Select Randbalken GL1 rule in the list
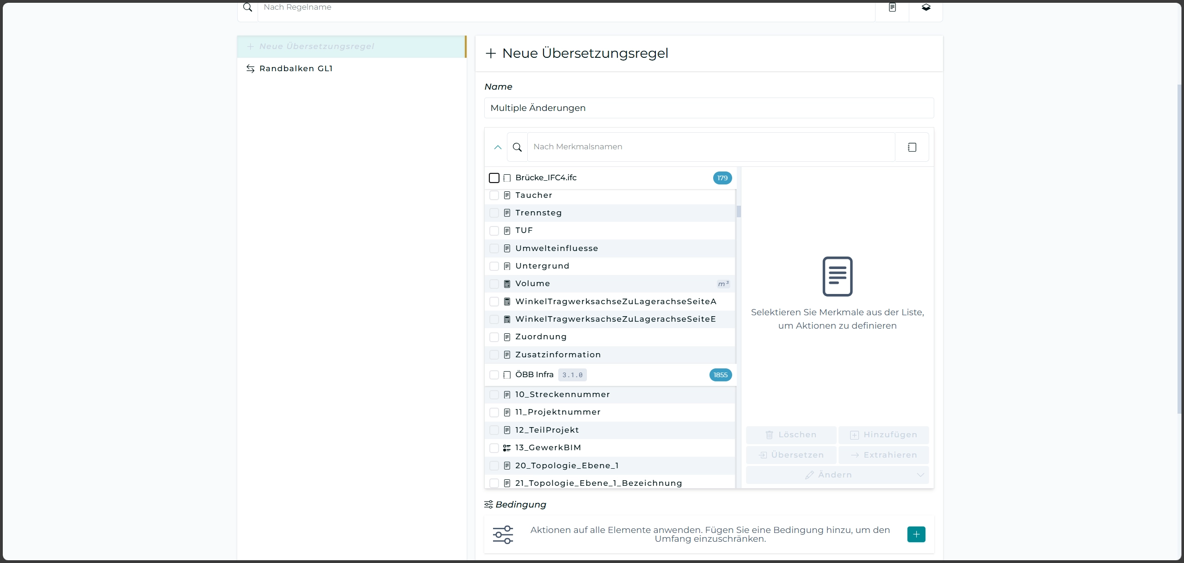Image resolution: width=1184 pixels, height=563 pixels. [x=296, y=68]
